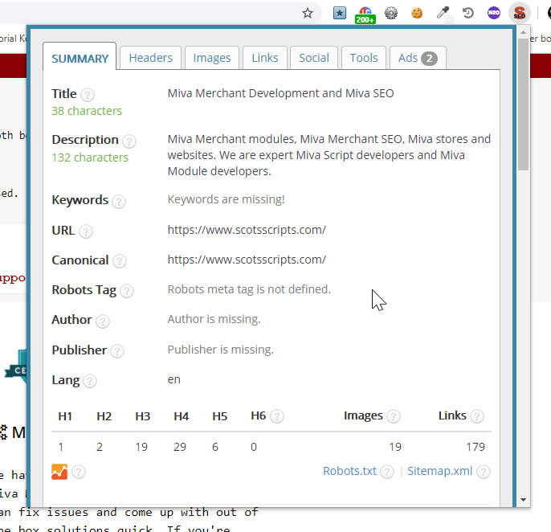The image size is (551, 532).
Task: Click the SEO extension icon
Action: click(x=520, y=13)
